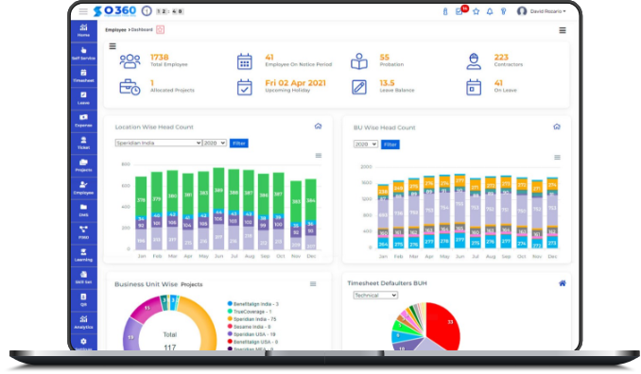The height and width of the screenshot is (374, 641).
Task: Open the Ticket module
Action: pos(84,144)
